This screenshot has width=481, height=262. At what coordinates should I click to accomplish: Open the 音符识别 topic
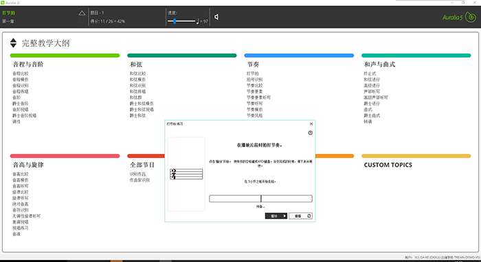coord(20,210)
